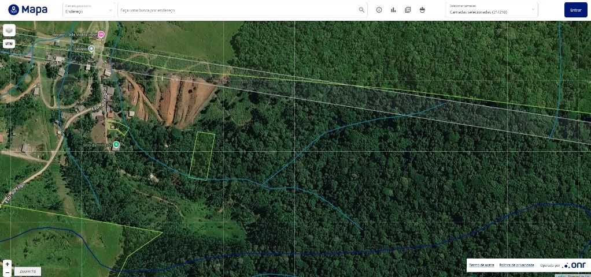
Task: Zoom out with the minus button
Action: click(7, 272)
